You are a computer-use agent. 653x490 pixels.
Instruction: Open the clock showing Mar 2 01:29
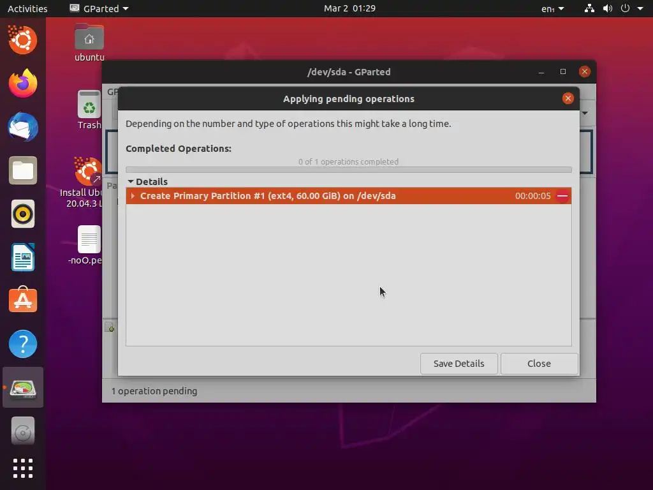point(349,8)
